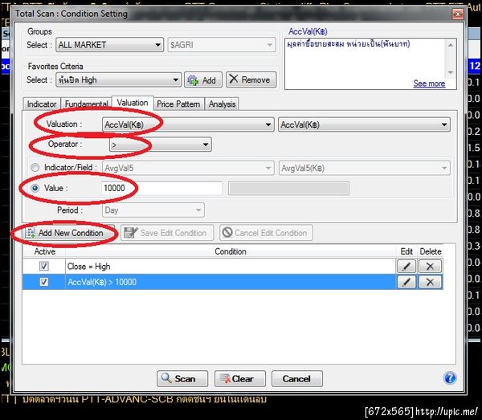Click the Add favorites button

(203, 80)
